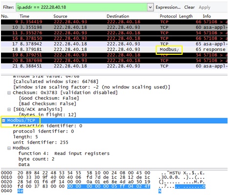The width and height of the screenshot is (228, 195).
Task: Select function 4: Read input registers
Action: click(x=64, y=153)
